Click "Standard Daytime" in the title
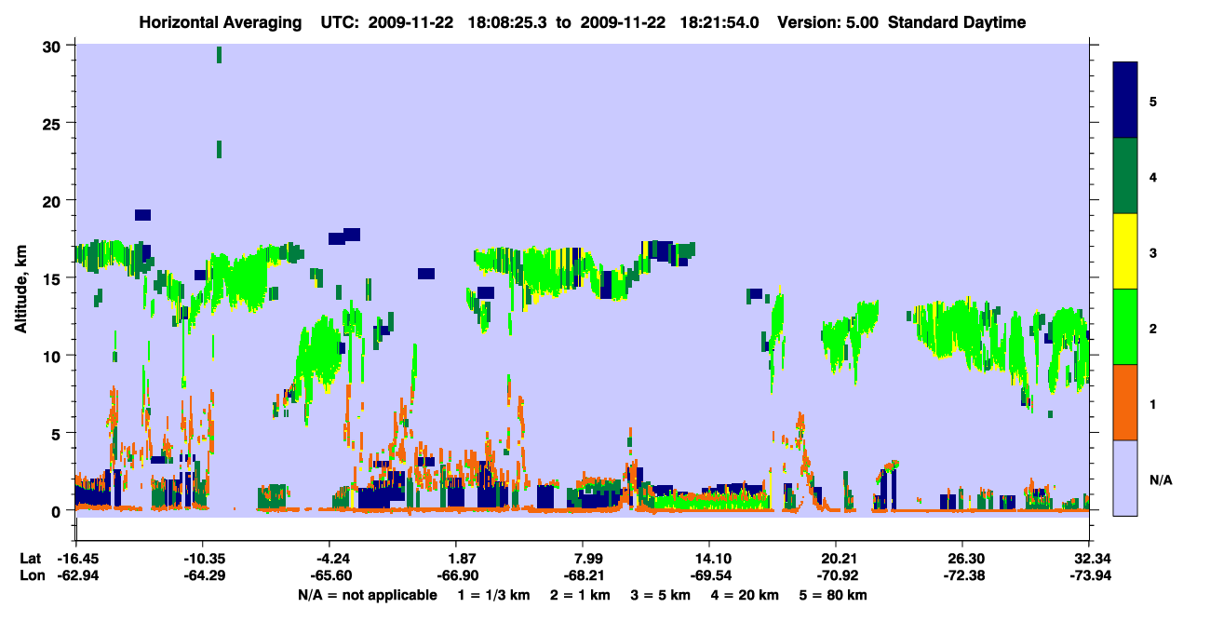This screenshot has height=621, width=1210. 957,22
